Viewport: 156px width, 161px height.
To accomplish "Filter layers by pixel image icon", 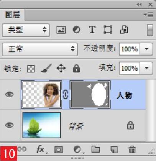I will tap(61, 30).
